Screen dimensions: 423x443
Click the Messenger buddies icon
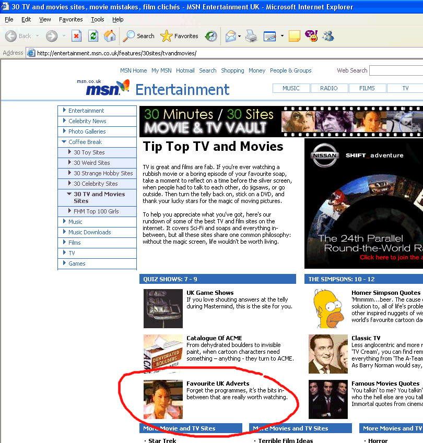[328, 36]
